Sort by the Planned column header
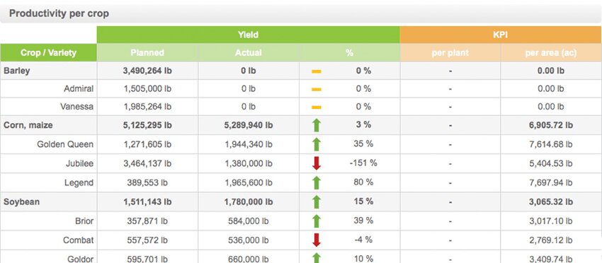 pyautogui.click(x=147, y=53)
